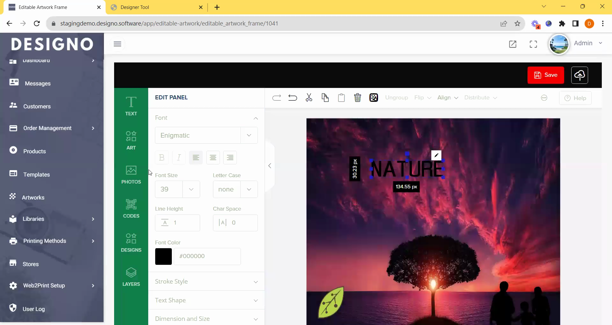Toggle bold text formatting
612x325 pixels.
click(162, 158)
